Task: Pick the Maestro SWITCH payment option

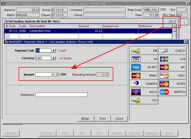Action: [173, 92]
